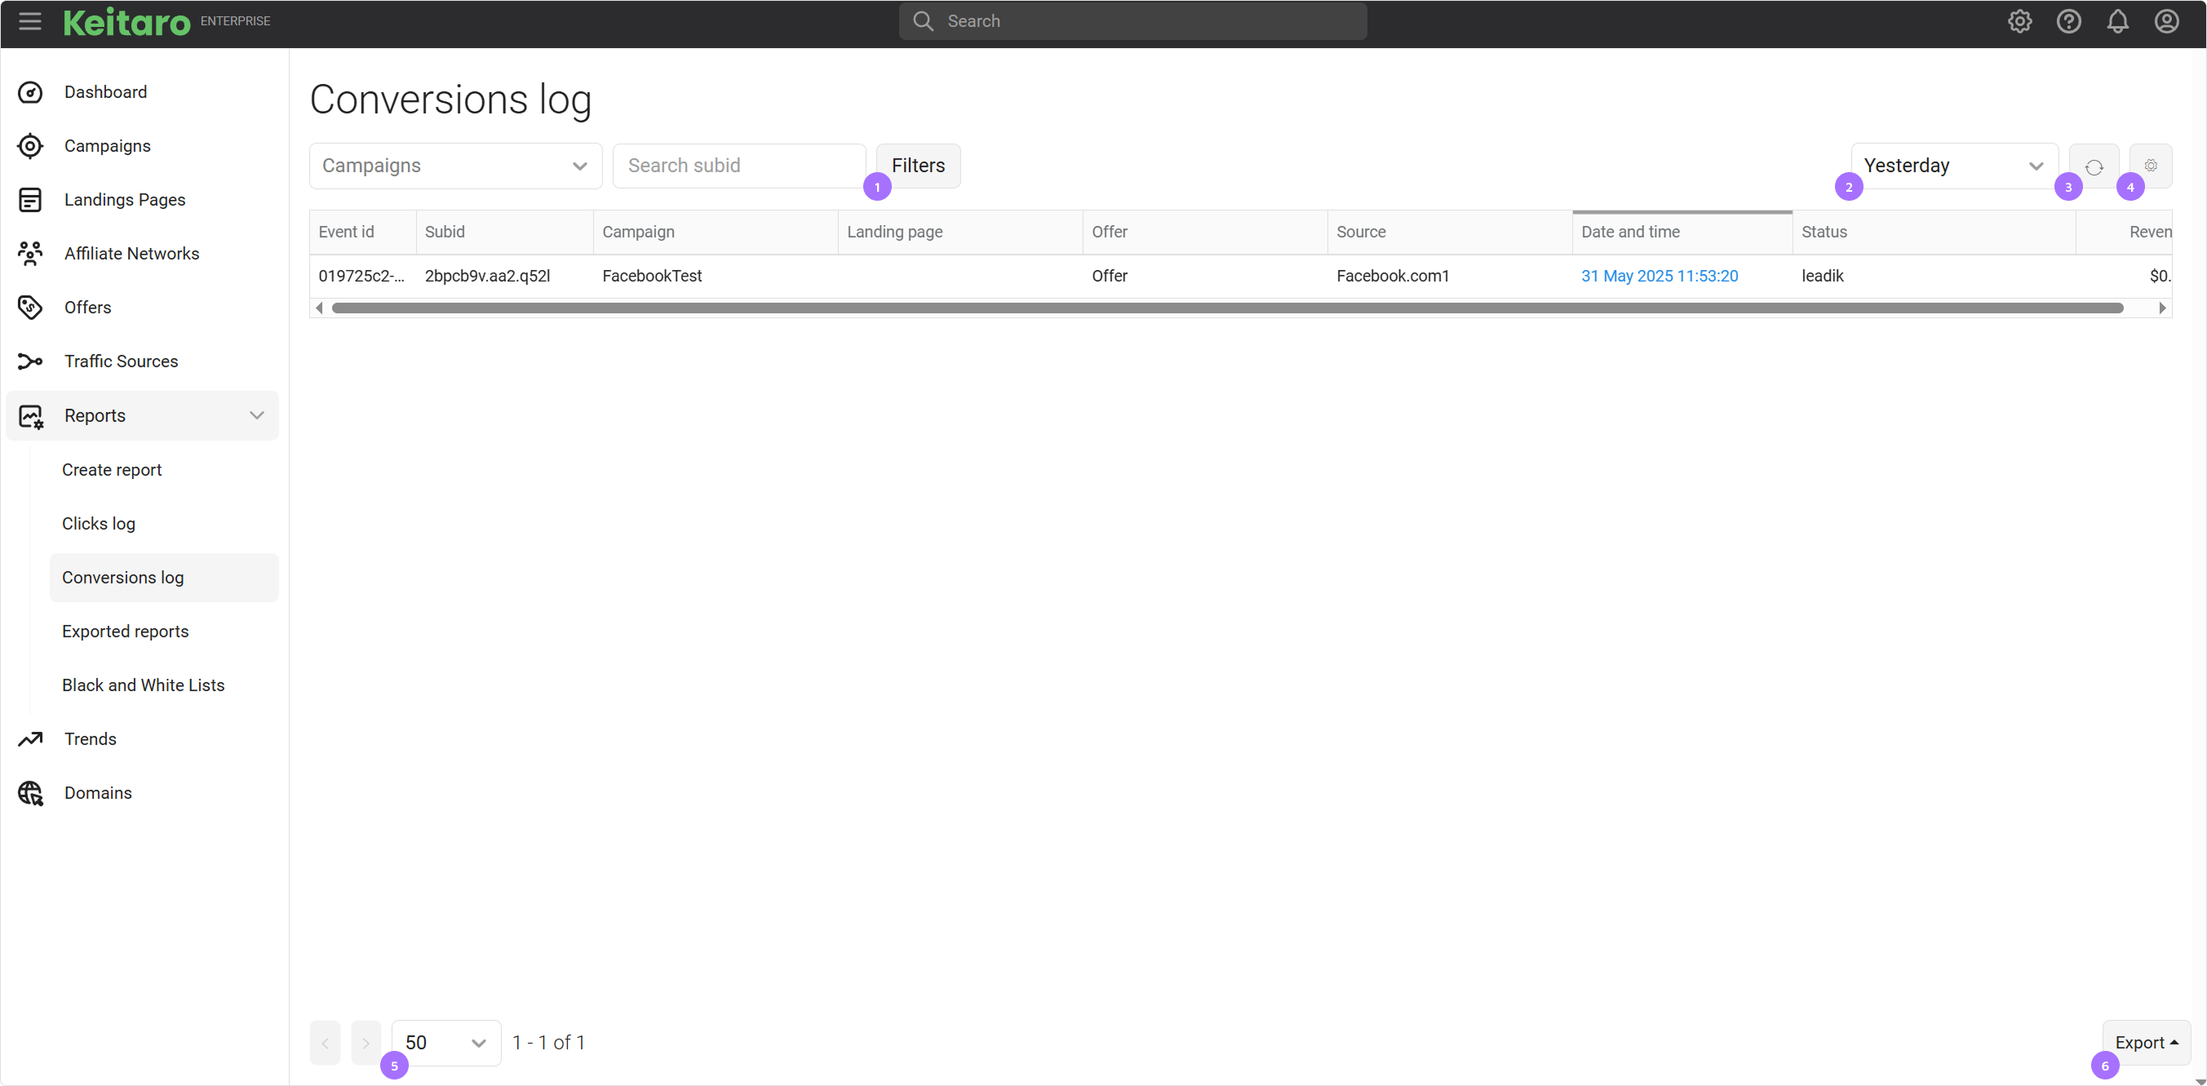Sort by Date and time column

(x=1682, y=232)
